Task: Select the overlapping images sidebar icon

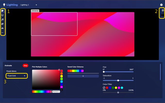Action: point(2,24)
